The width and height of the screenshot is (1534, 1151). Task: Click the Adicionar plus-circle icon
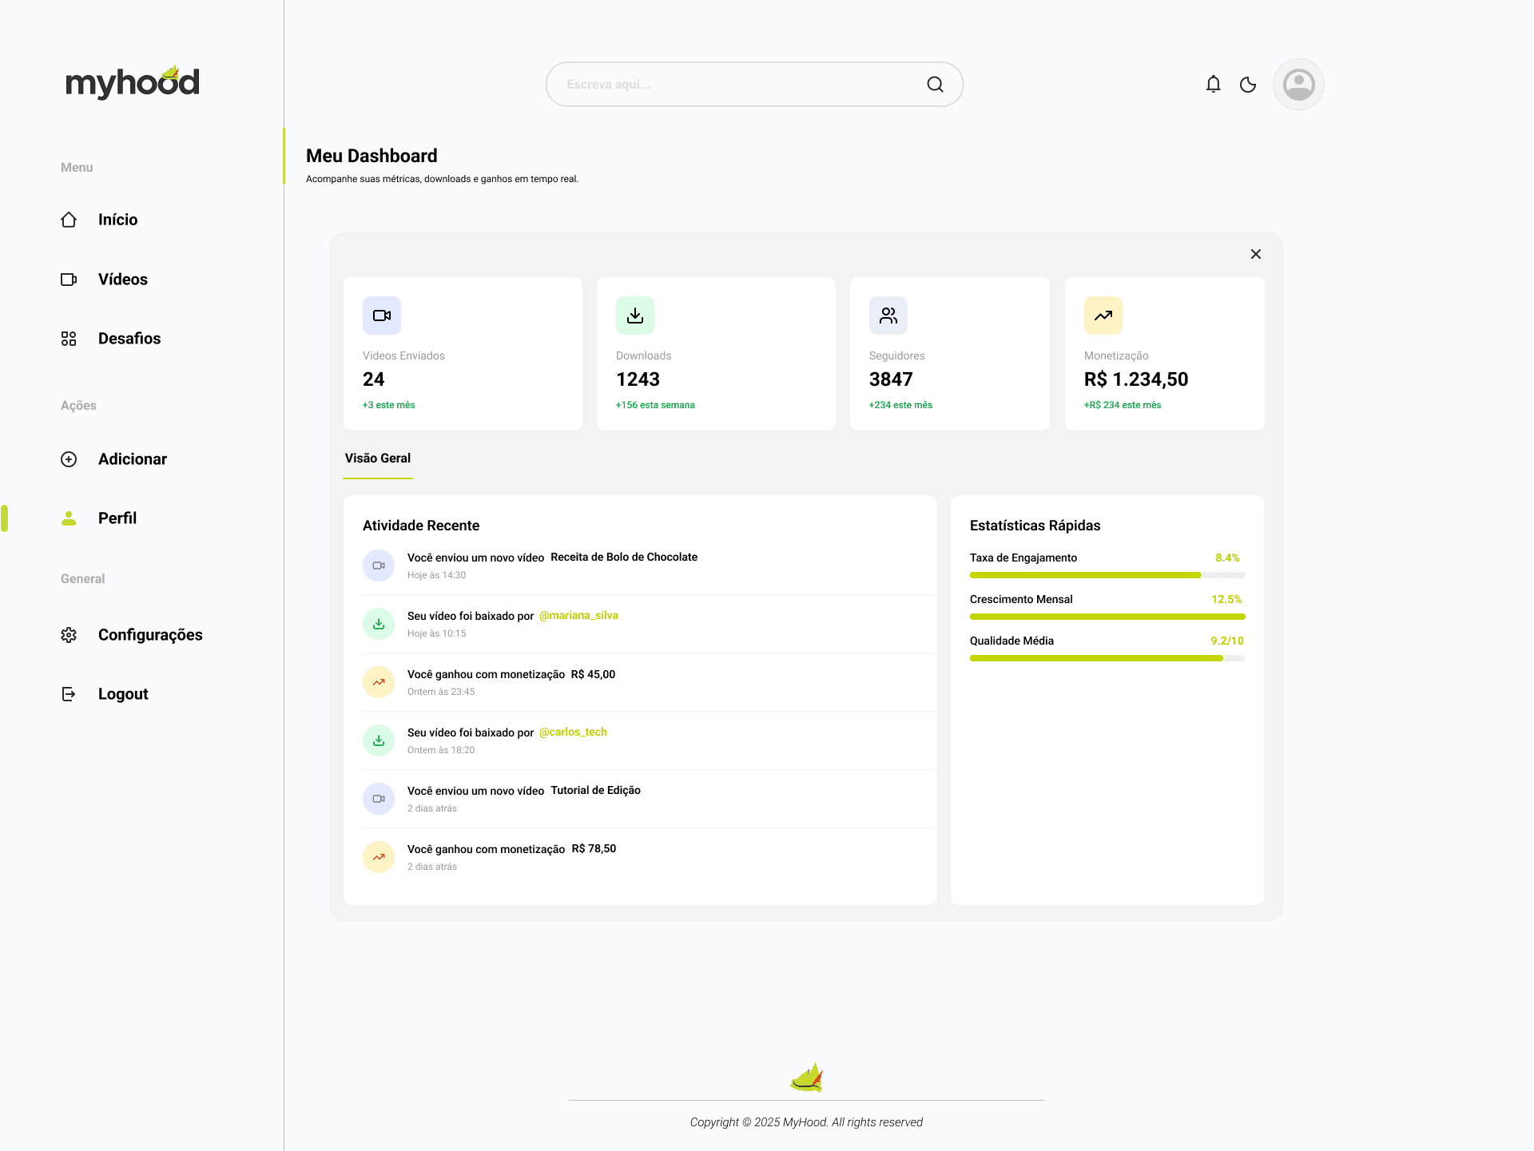[70, 459]
